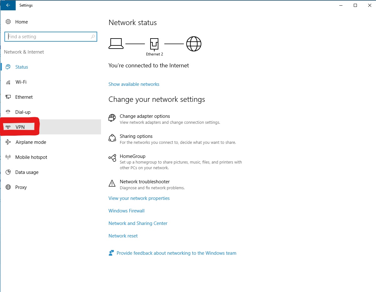
Task: Open Sharing options
Action: [136, 136]
